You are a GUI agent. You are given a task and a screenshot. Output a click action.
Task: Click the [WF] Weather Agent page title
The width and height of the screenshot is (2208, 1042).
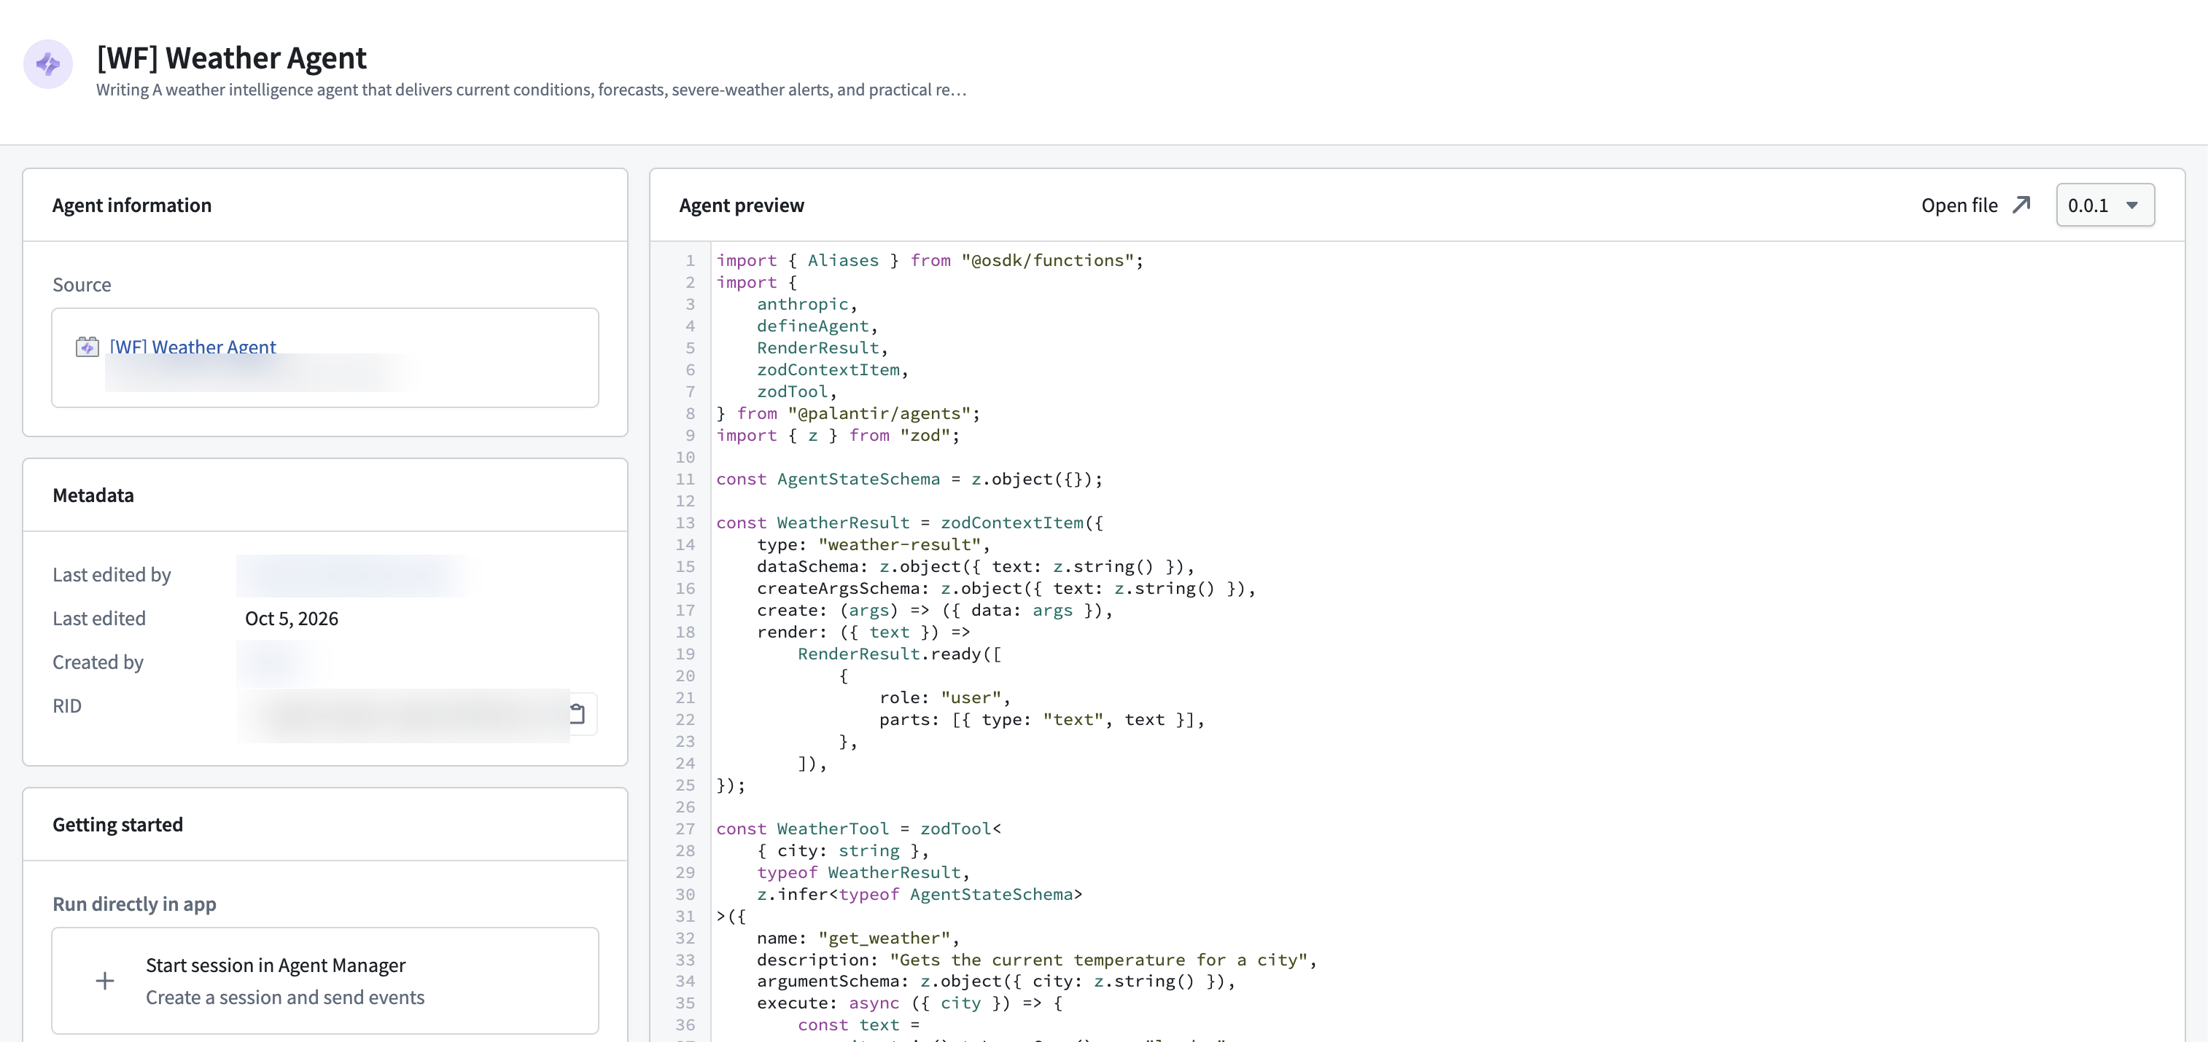(x=231, y=58)
